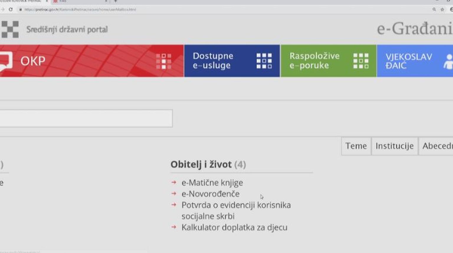Screen dimensions: 453x253
Task: Open the e-Matične knjige service
Action: click(x=212, y=183)
